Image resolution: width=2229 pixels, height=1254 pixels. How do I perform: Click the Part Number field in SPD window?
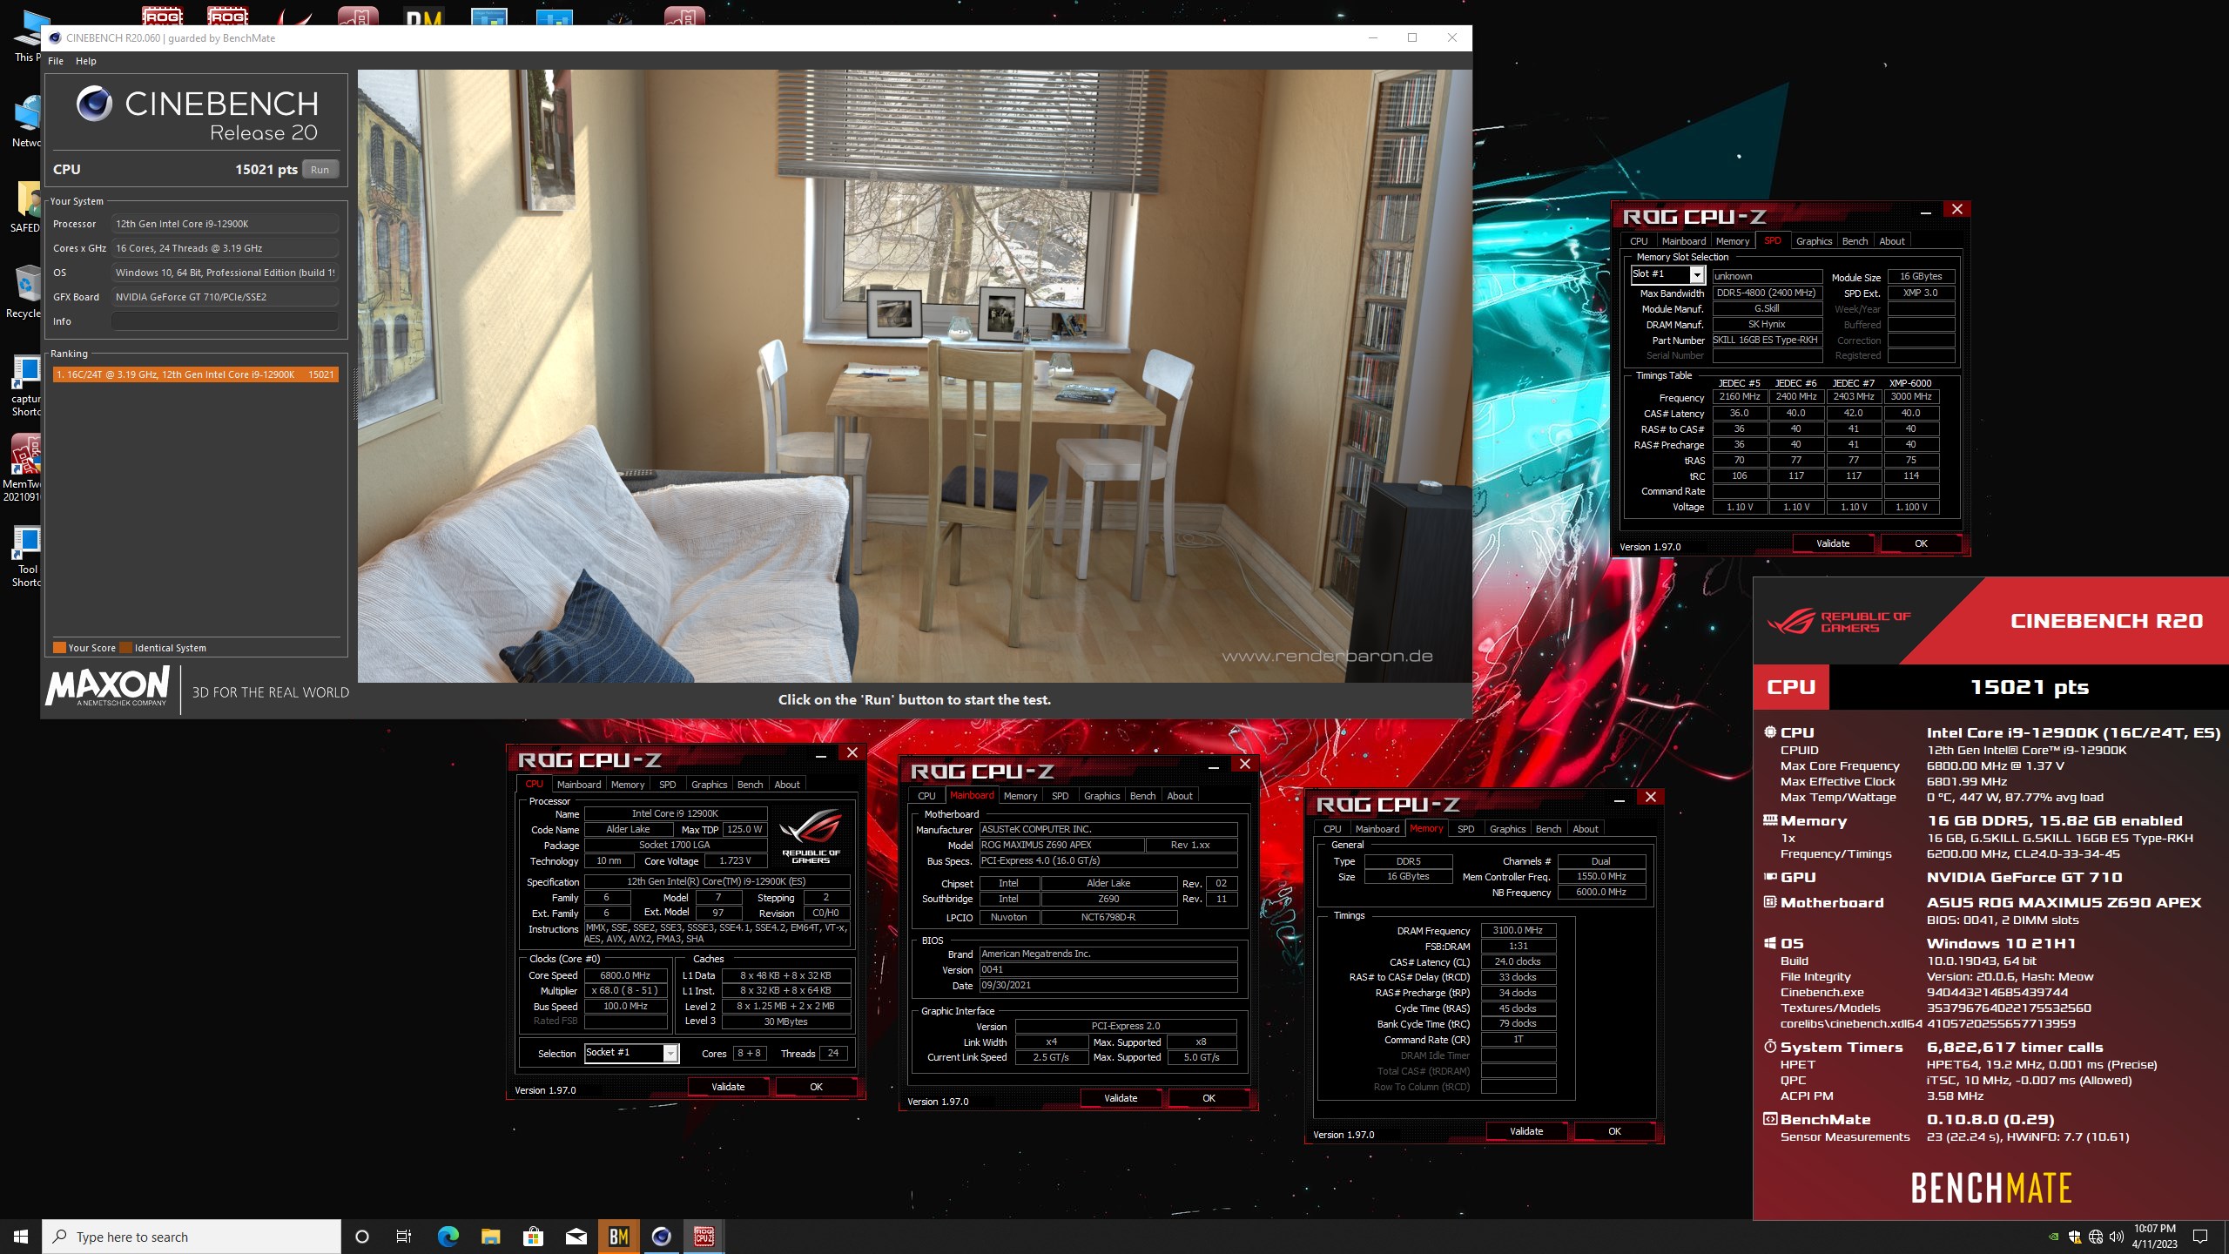[1767, 340]
